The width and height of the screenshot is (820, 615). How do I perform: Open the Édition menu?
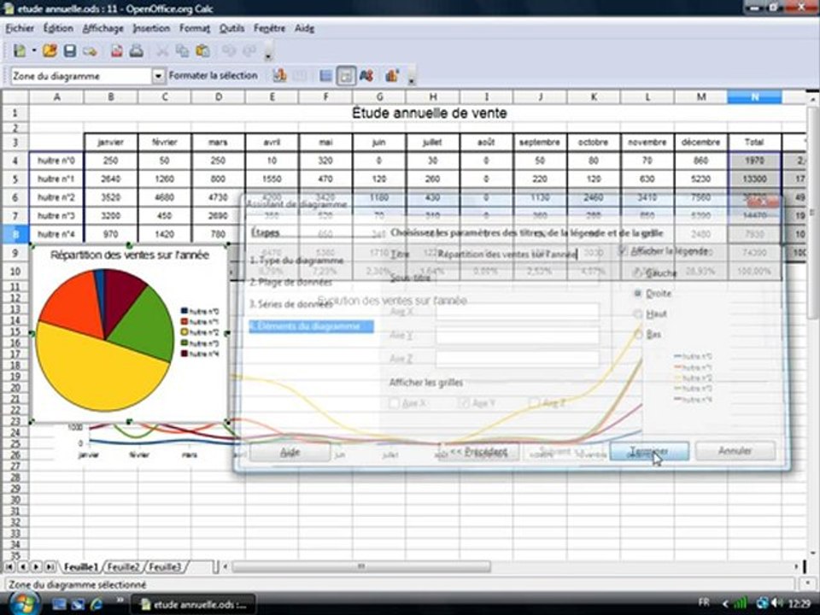point(58,28)
